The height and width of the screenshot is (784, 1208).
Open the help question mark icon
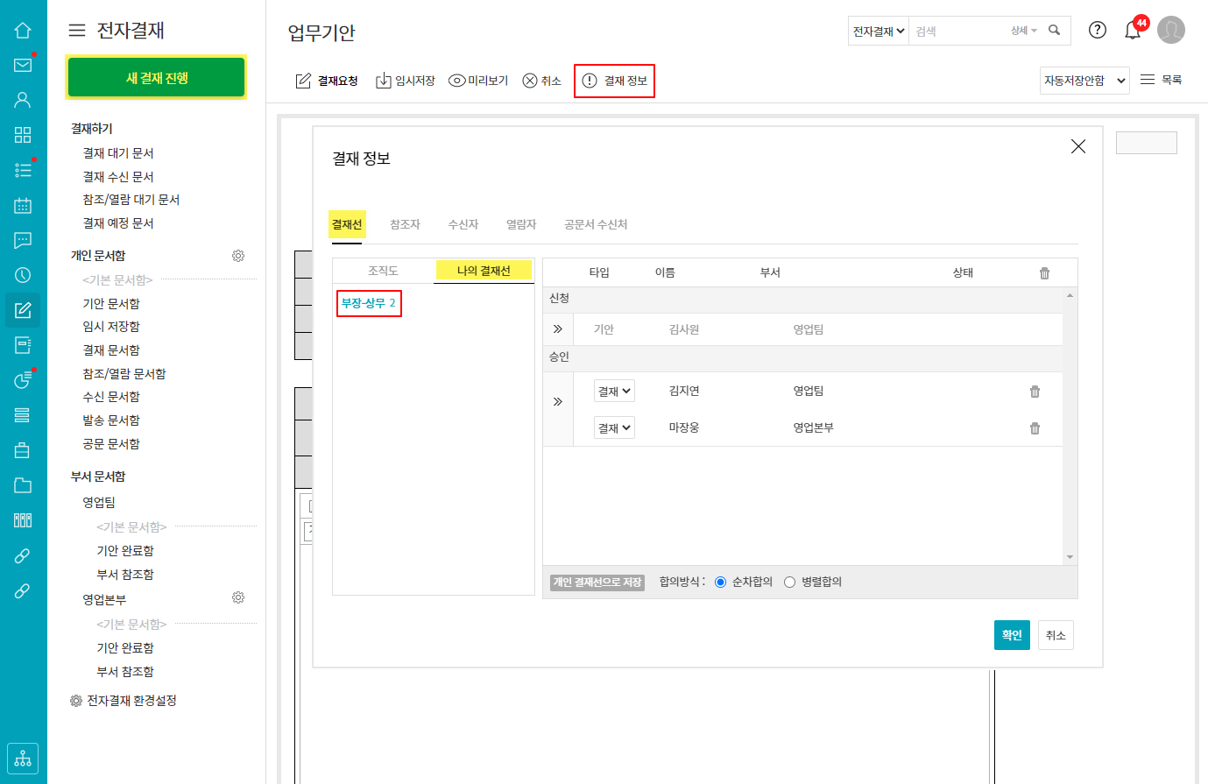pos(1097,30)
